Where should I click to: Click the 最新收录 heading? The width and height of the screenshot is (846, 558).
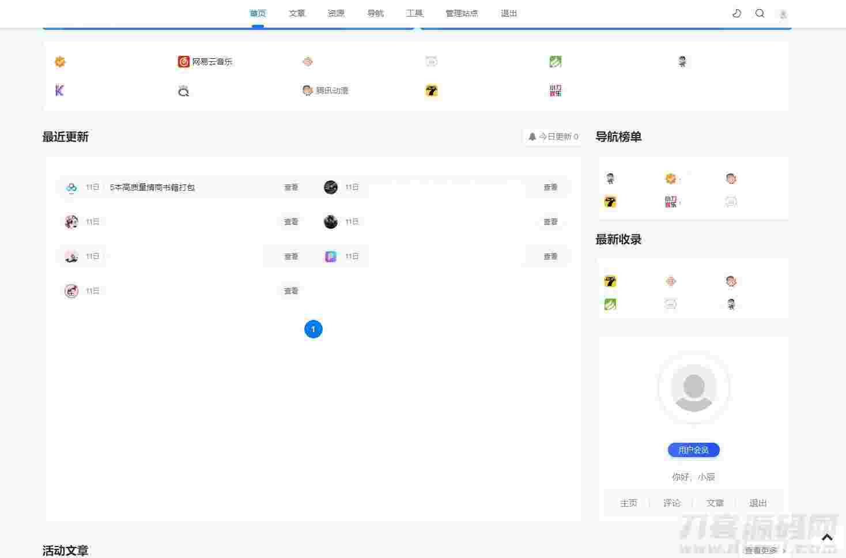(x=618, y=239)
